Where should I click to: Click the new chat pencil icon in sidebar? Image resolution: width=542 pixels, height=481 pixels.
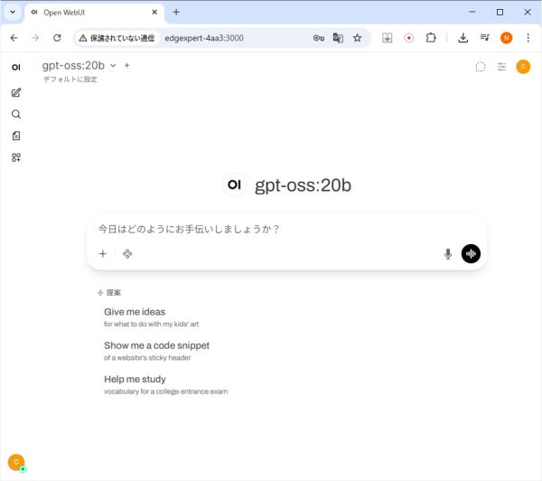point(16,93)
